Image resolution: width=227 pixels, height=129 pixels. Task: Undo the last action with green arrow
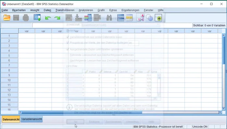coord(48,18)
